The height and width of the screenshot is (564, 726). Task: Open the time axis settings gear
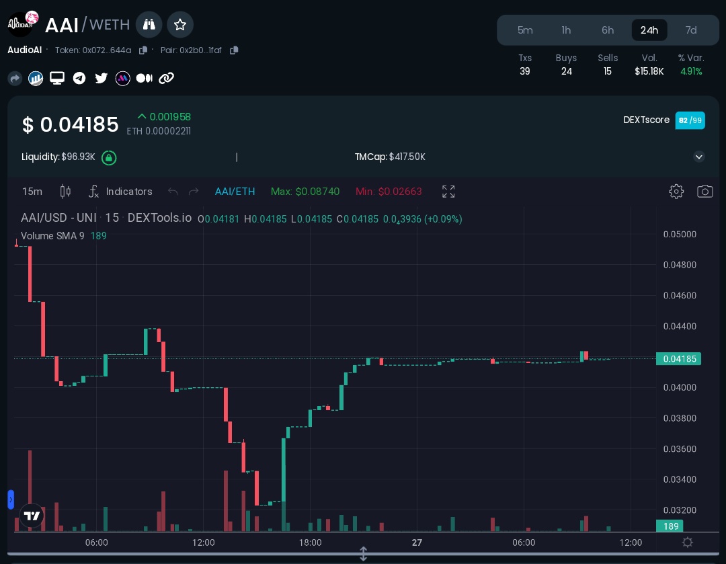pyautogui.click(x=688, y=542)
